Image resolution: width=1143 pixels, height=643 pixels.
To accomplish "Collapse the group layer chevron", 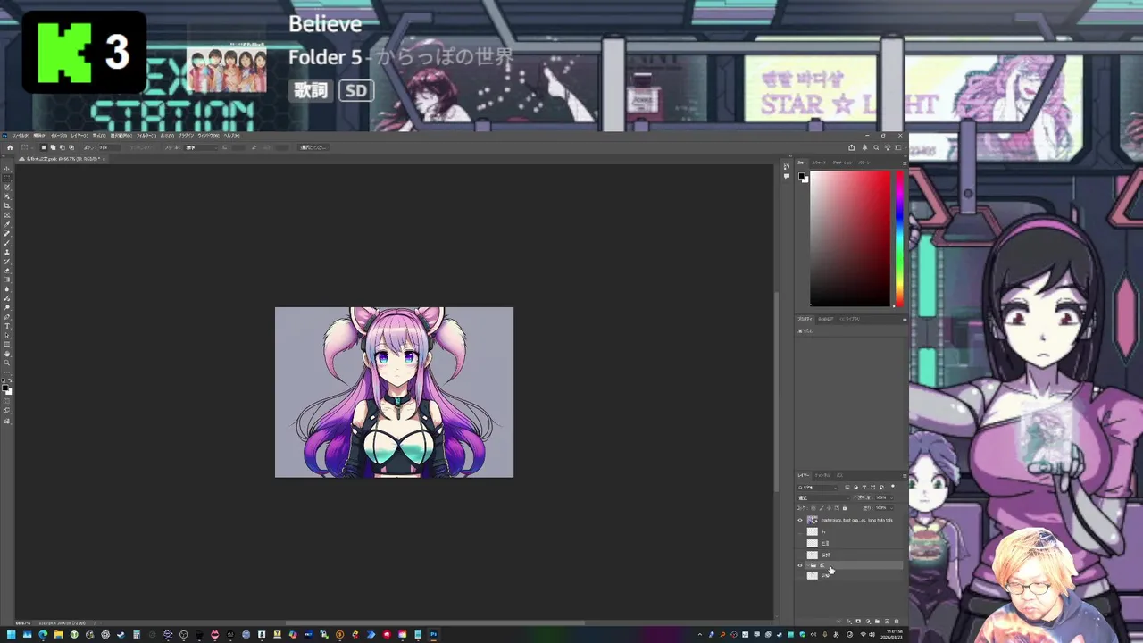I will [x=807, y=565].
